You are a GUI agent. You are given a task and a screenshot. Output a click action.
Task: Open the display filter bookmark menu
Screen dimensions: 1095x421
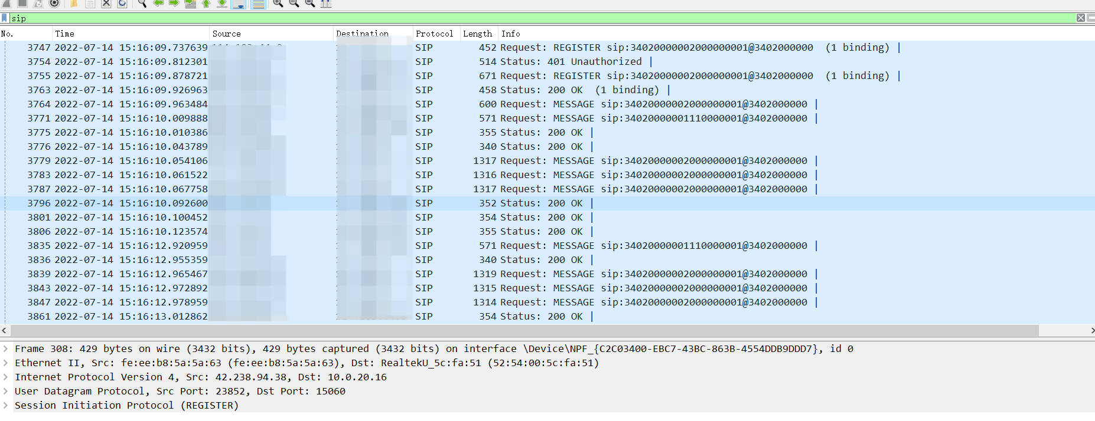[5, 18]
